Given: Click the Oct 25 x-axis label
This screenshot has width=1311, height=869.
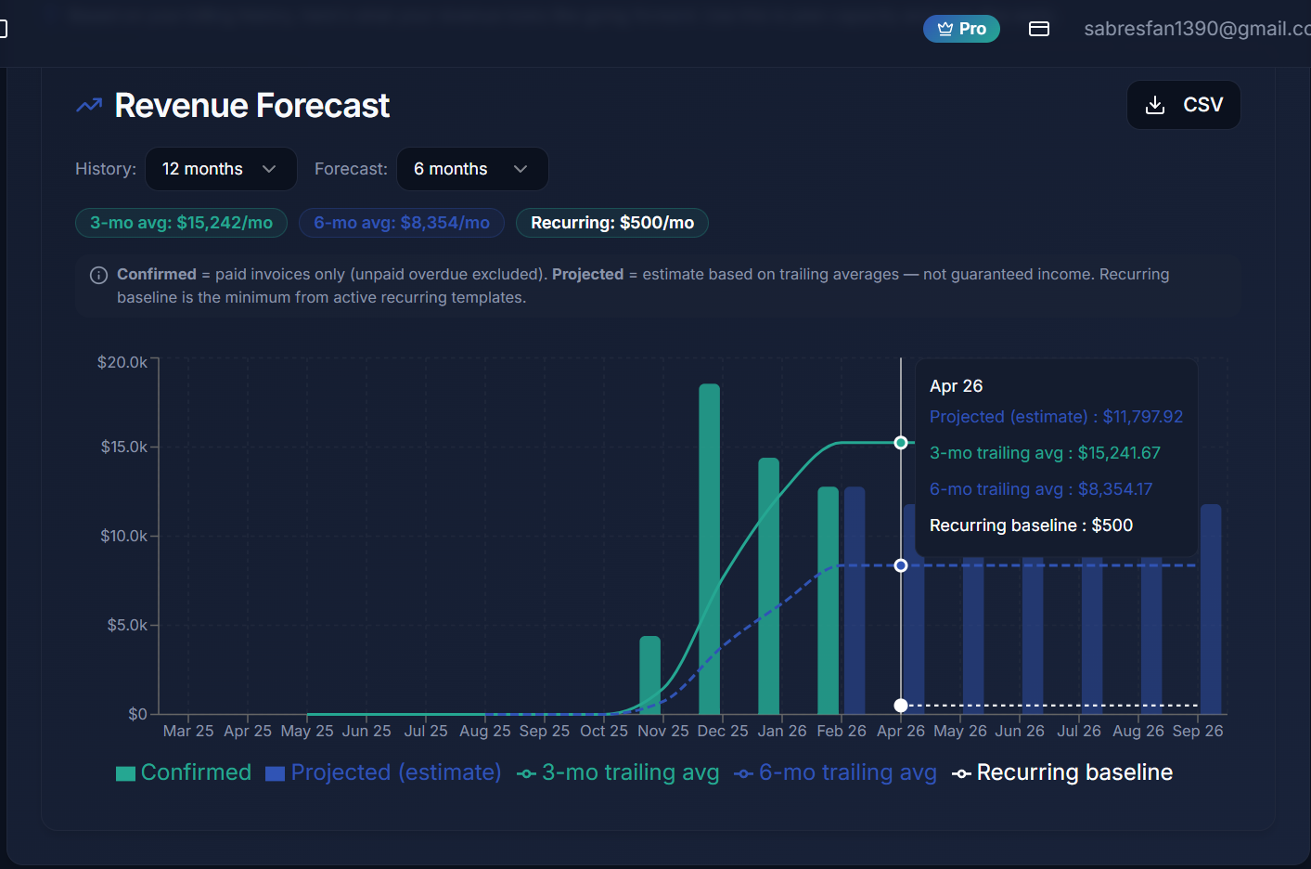Looking at the screenshot, I should [604, 732].
